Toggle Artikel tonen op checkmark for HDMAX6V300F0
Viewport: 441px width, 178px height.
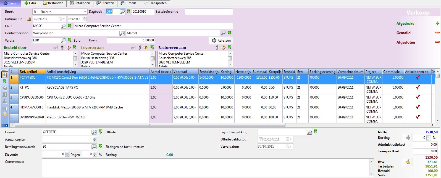pyautogui.click(x=418, y=107)
